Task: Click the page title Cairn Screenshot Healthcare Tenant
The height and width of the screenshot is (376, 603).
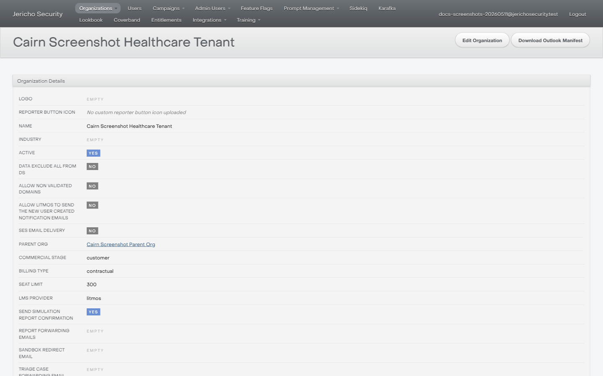Action: coord(124,42)
